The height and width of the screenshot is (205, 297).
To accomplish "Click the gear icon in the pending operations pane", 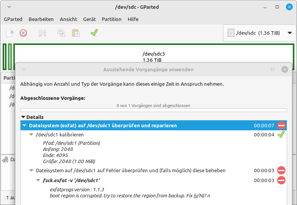I will (x=5, y=160).
